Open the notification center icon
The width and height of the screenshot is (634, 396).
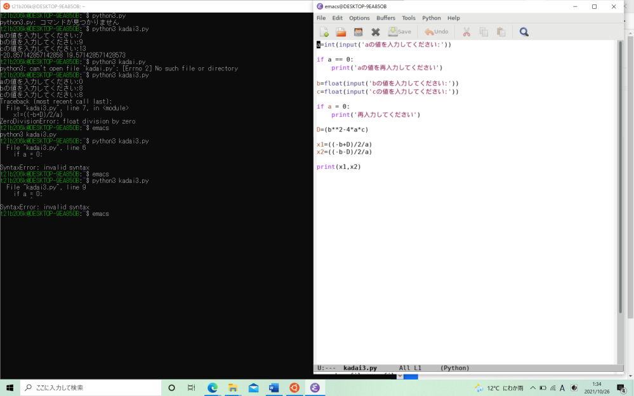click(622, 388)
